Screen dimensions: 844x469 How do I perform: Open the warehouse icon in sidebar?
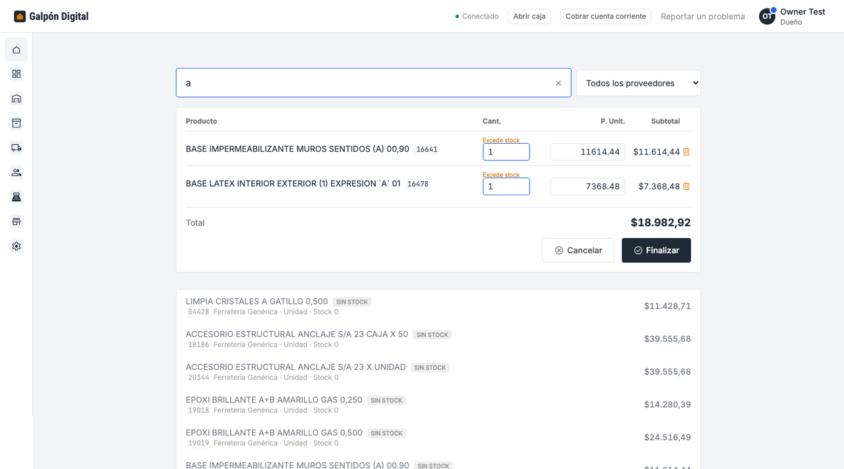point(16,99)
